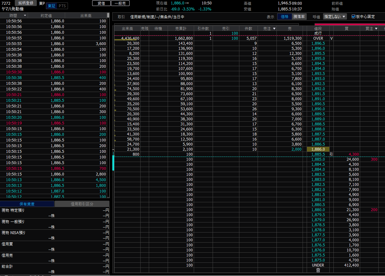385x276 pixels.
Task: Click the UNDER price row
Action: pyautogui.click(x=318, y=265)
